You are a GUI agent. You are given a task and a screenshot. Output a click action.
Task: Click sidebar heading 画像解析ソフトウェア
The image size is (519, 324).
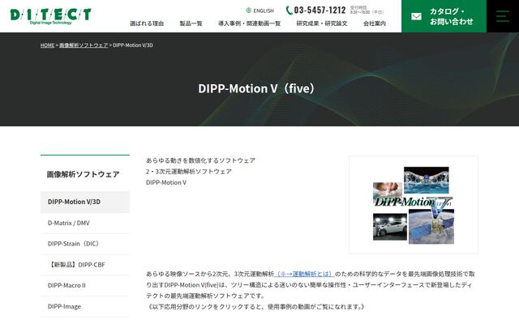point(83,174)
